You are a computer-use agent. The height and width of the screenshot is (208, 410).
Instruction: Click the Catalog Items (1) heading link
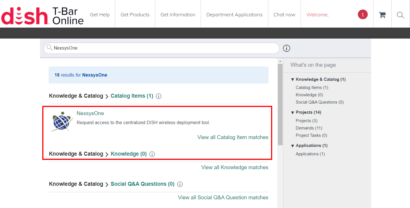132,96
